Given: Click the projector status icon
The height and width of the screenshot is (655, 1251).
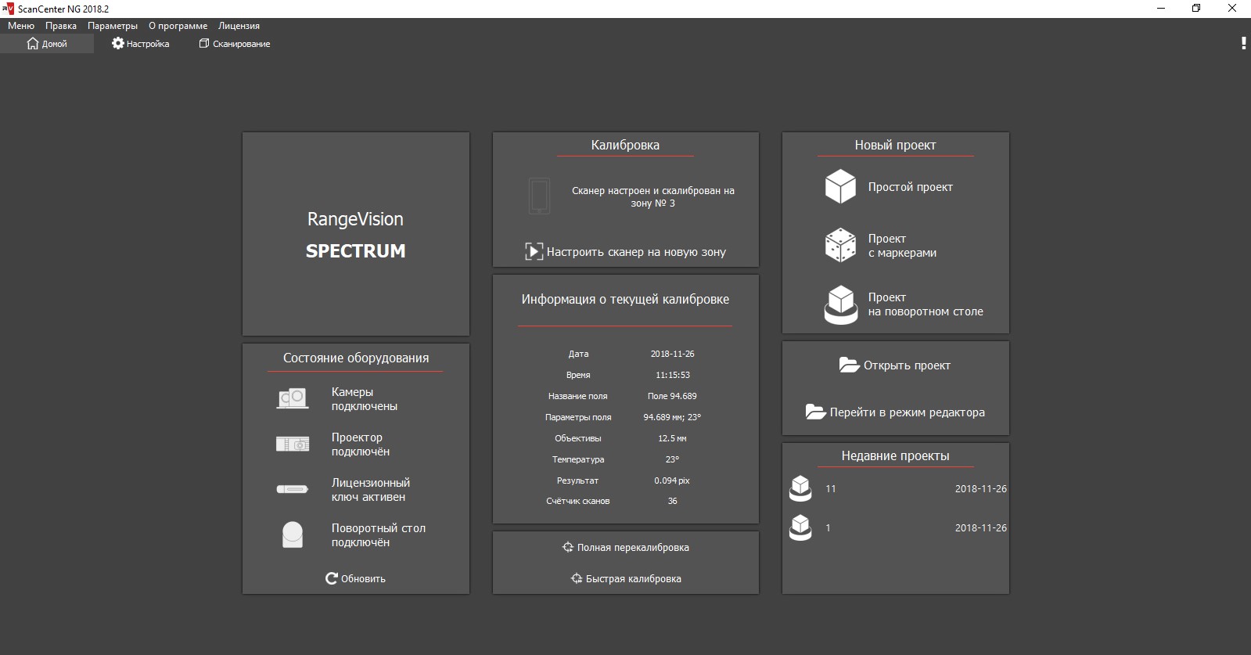Looking at the screenshot, I should pyautogui.click(x=293, y=444).
